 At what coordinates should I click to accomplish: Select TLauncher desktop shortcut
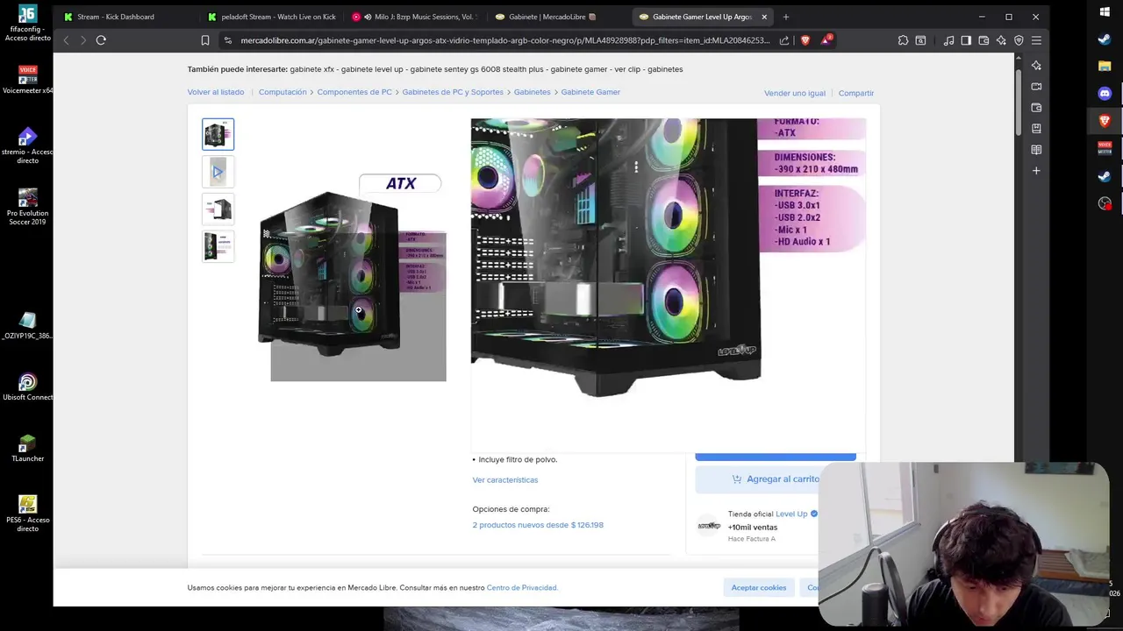pyautogui.click(x=28, y=449)
